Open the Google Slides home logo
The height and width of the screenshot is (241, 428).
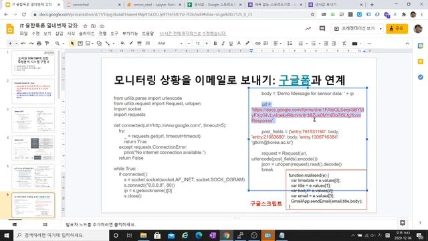click(x=10, y=29)
